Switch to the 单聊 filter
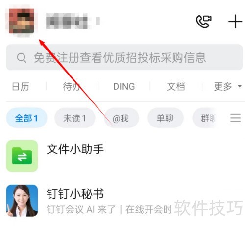245x226 pixels. [165, 118]
